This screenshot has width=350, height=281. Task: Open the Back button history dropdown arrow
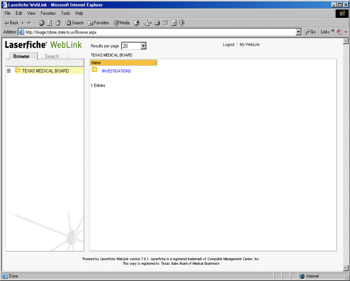[23, 23]
